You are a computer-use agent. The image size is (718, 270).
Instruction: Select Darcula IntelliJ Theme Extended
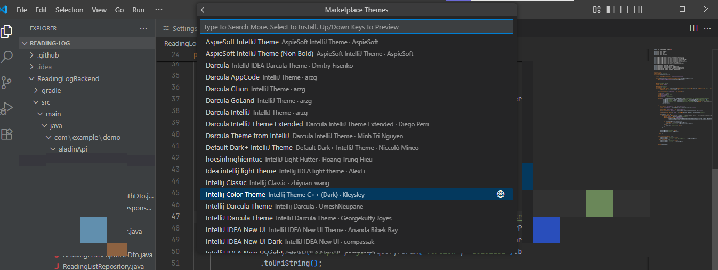point(357,124)
